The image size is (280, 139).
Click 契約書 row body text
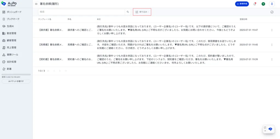[166, 59]
